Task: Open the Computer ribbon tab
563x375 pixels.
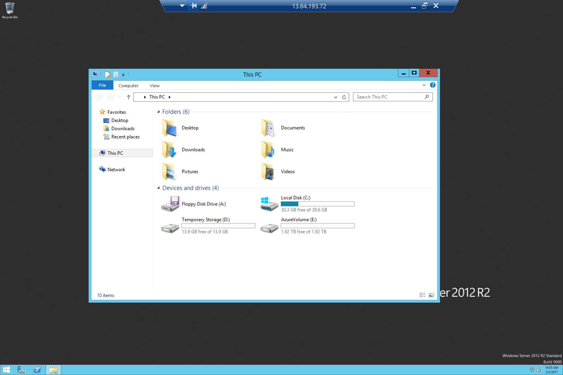Action: (128, 85)
